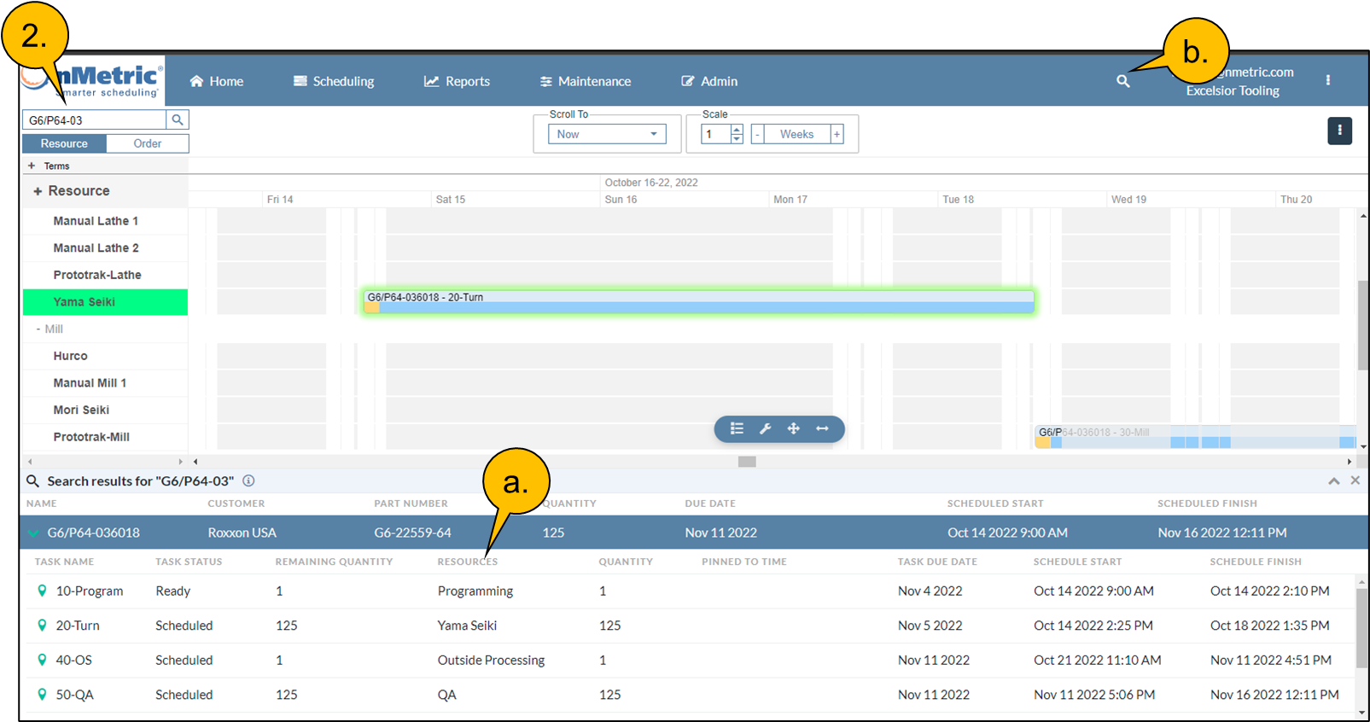Click scroll right arrow of gantt scrollbar
Viewport: 1370px width, 722px height.
[x=1349, y=462]
